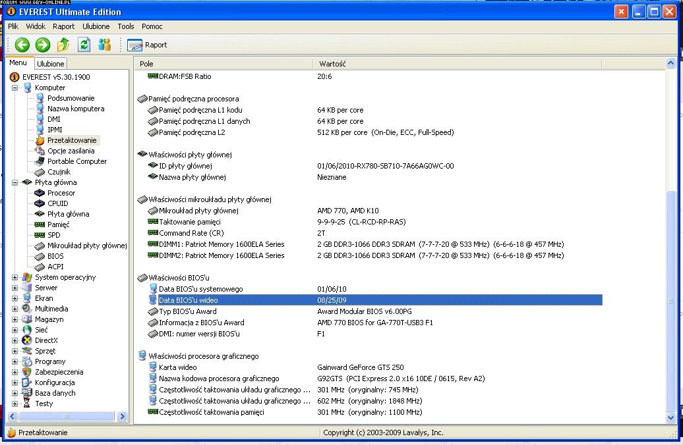The height and width of the screenshot is (445, 683).
Task: Select the SPD memory item in the tree
Action: [54, 235]
